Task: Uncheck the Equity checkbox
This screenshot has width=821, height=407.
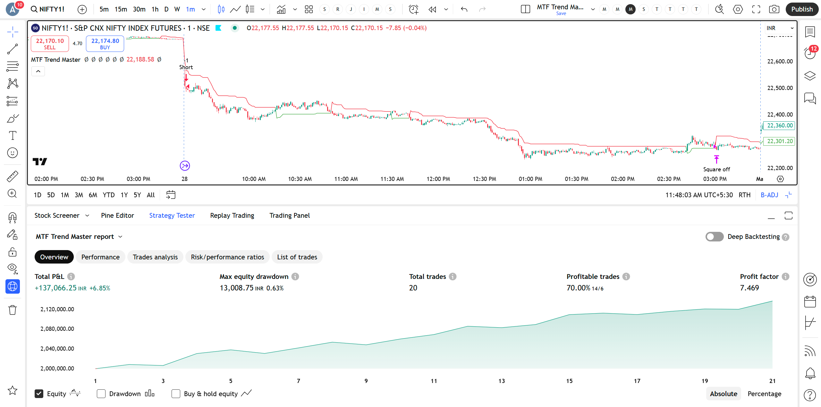Action: pos(39,394)
